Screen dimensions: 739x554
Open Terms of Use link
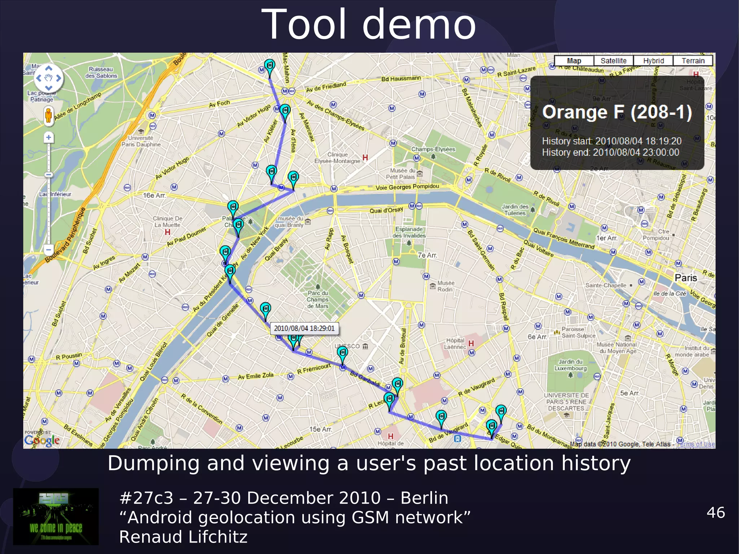pyautogui.click(x=696, y=444)
